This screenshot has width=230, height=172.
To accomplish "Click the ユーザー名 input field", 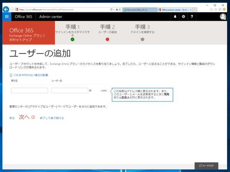I will [x=70, y=90].
